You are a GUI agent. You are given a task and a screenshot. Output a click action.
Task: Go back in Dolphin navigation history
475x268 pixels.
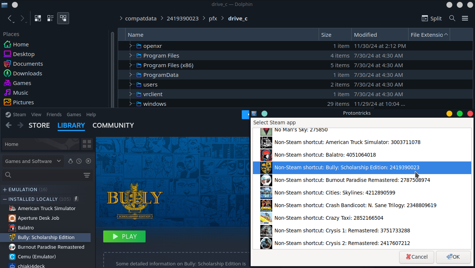(10, 18)
